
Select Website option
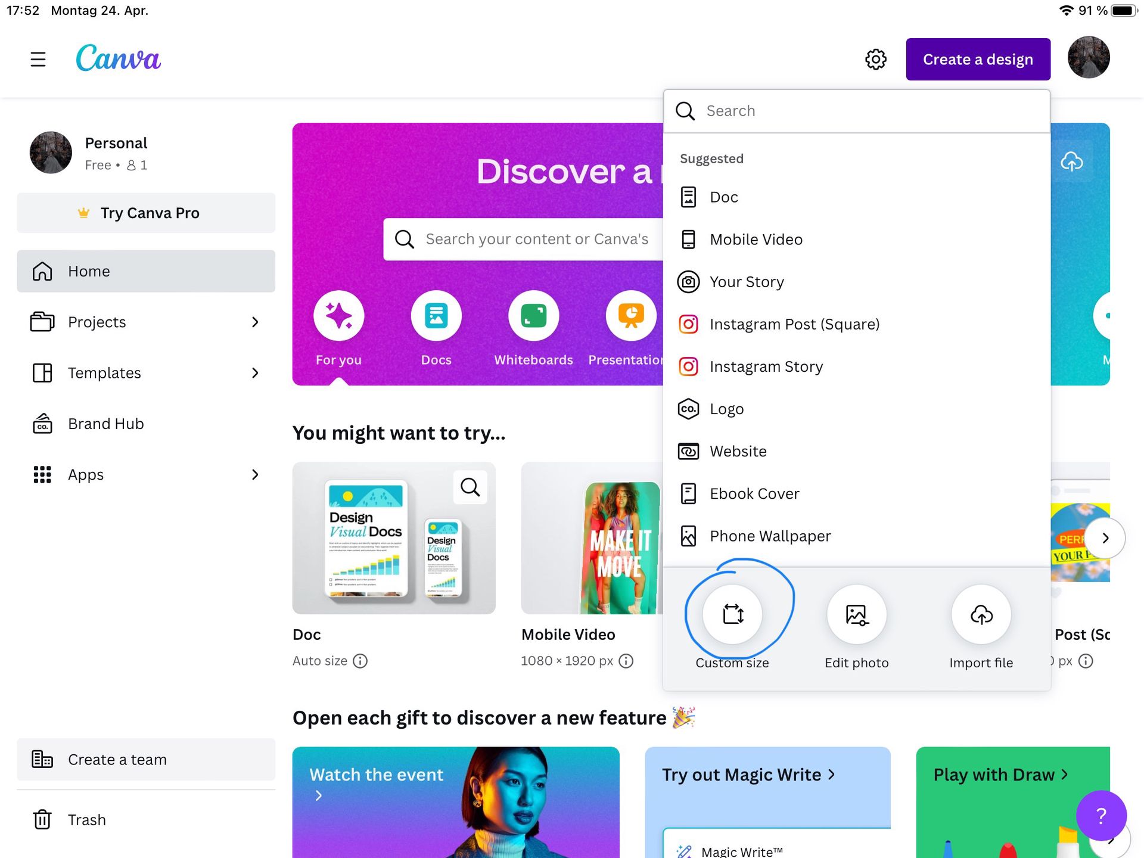(856, 451)
